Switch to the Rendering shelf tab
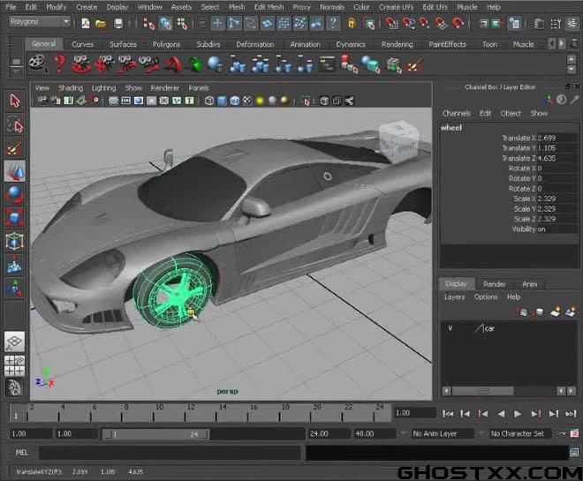Viewport: 583px width, 481px height. click(397, 44)
